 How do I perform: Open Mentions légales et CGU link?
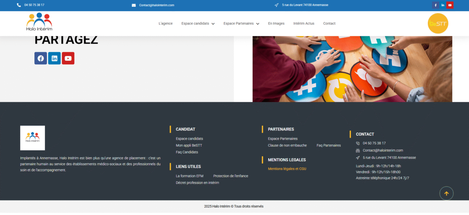click(x=287, y=169)
